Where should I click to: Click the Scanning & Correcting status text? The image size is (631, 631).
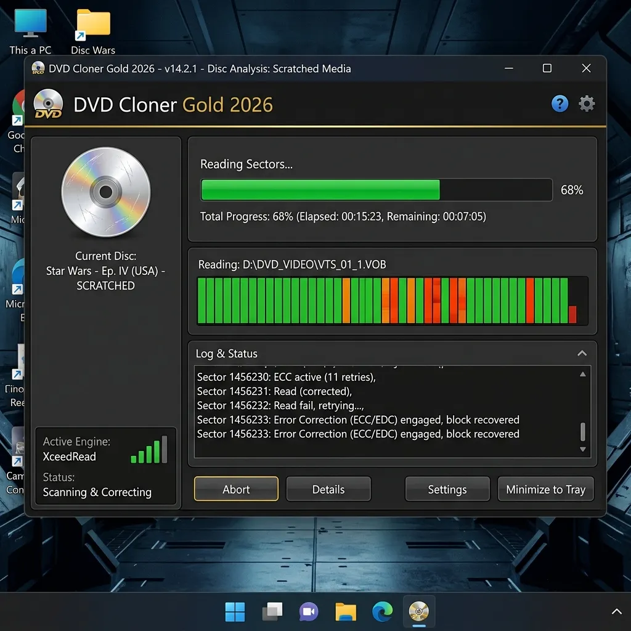pos(97,492)
